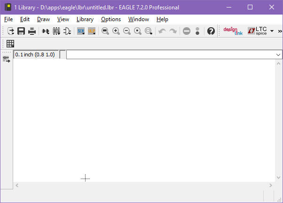283x203 pixels.
Task: Click the Zoom in magnifier icon
Action: click(x=116, y=31)
